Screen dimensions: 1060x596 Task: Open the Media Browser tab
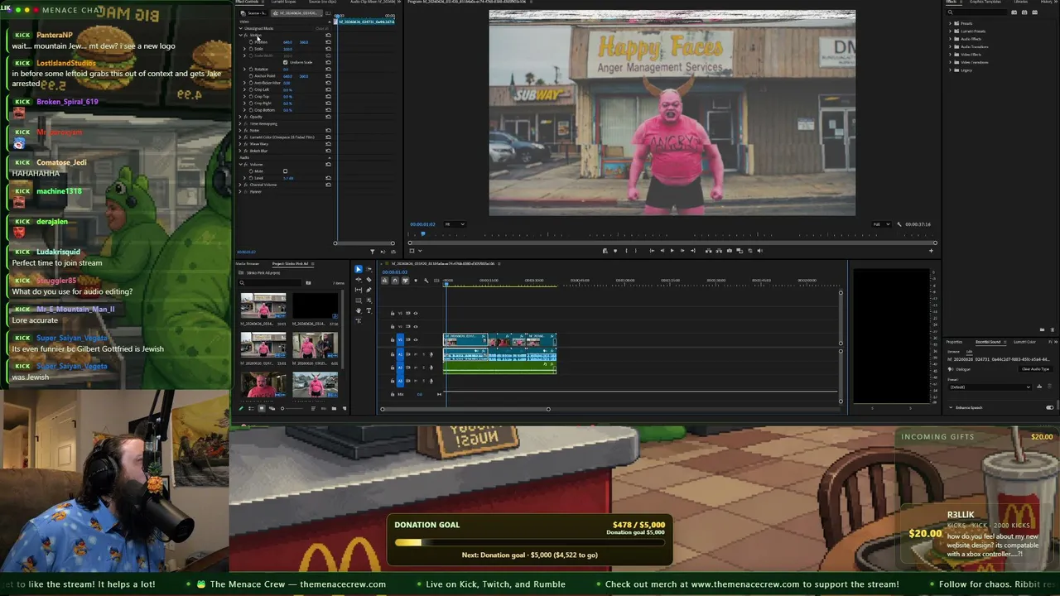point(247,263)
